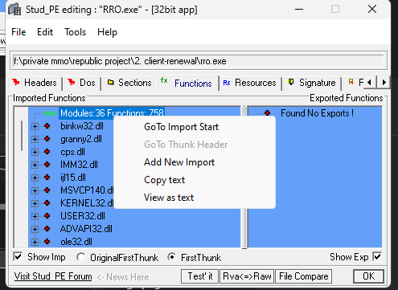Click the red icon next to granny2.dll
Image resolution: width=398 pixels, height=290 pixels.
tap(47, 138)
